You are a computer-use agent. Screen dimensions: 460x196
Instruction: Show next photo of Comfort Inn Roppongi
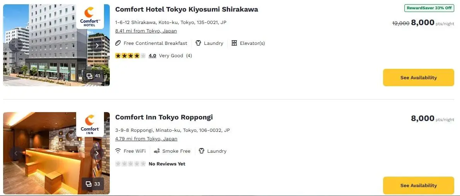coord(97,153)
